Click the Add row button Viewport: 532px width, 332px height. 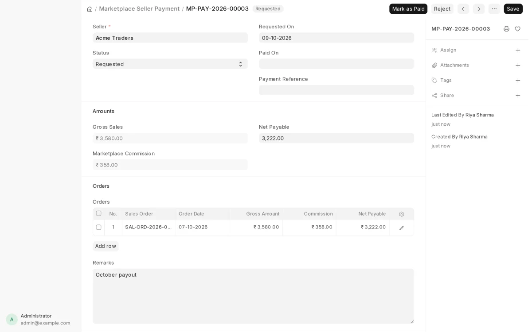[106, 246]
